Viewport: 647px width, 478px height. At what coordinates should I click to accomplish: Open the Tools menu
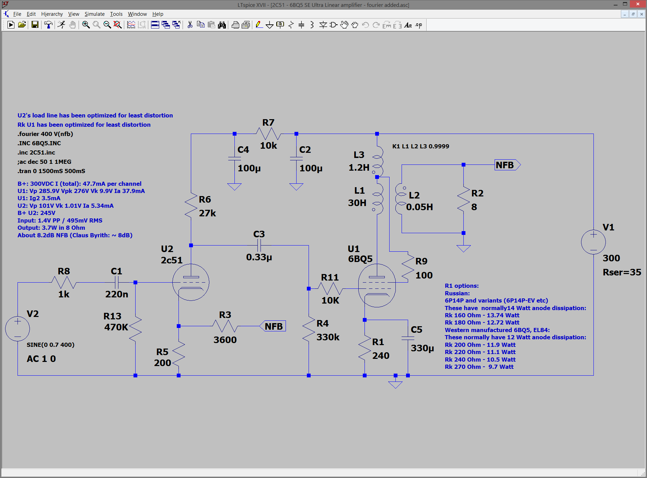tap(116, 14)
